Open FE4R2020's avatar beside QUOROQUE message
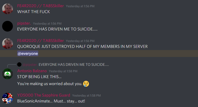The width and height of the screenshot is (198, 107). click(8, 44)
